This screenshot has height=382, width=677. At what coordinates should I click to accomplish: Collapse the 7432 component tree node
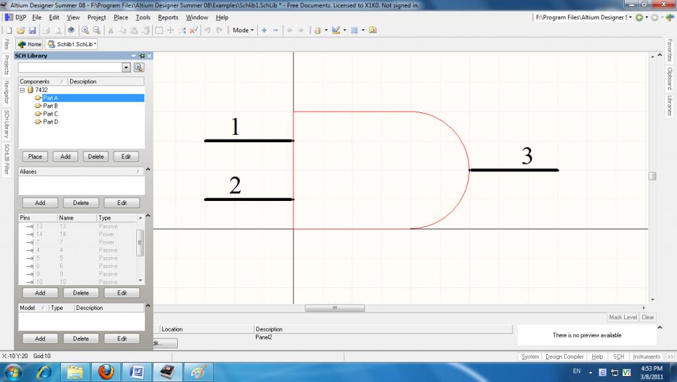click(22, 90)
